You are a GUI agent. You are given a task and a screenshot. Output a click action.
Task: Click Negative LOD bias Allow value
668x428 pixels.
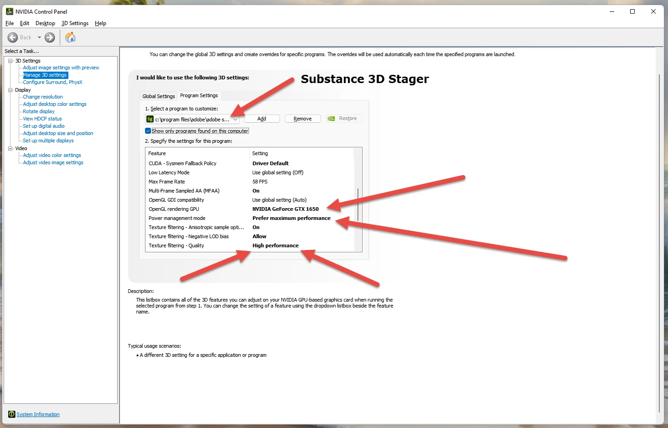(x=259, y=236)
